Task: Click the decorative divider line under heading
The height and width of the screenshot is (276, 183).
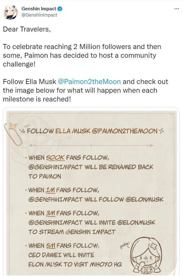Action: pyautogui.click(x=91, y=145)
